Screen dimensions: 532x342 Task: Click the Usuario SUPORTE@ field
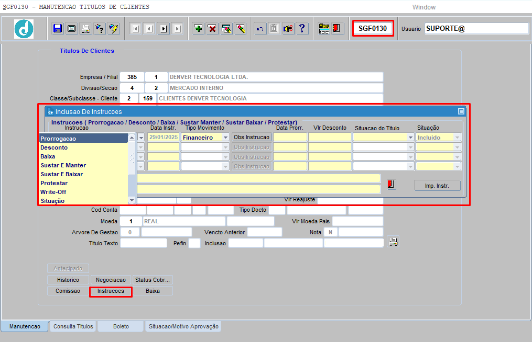[476, 28]
